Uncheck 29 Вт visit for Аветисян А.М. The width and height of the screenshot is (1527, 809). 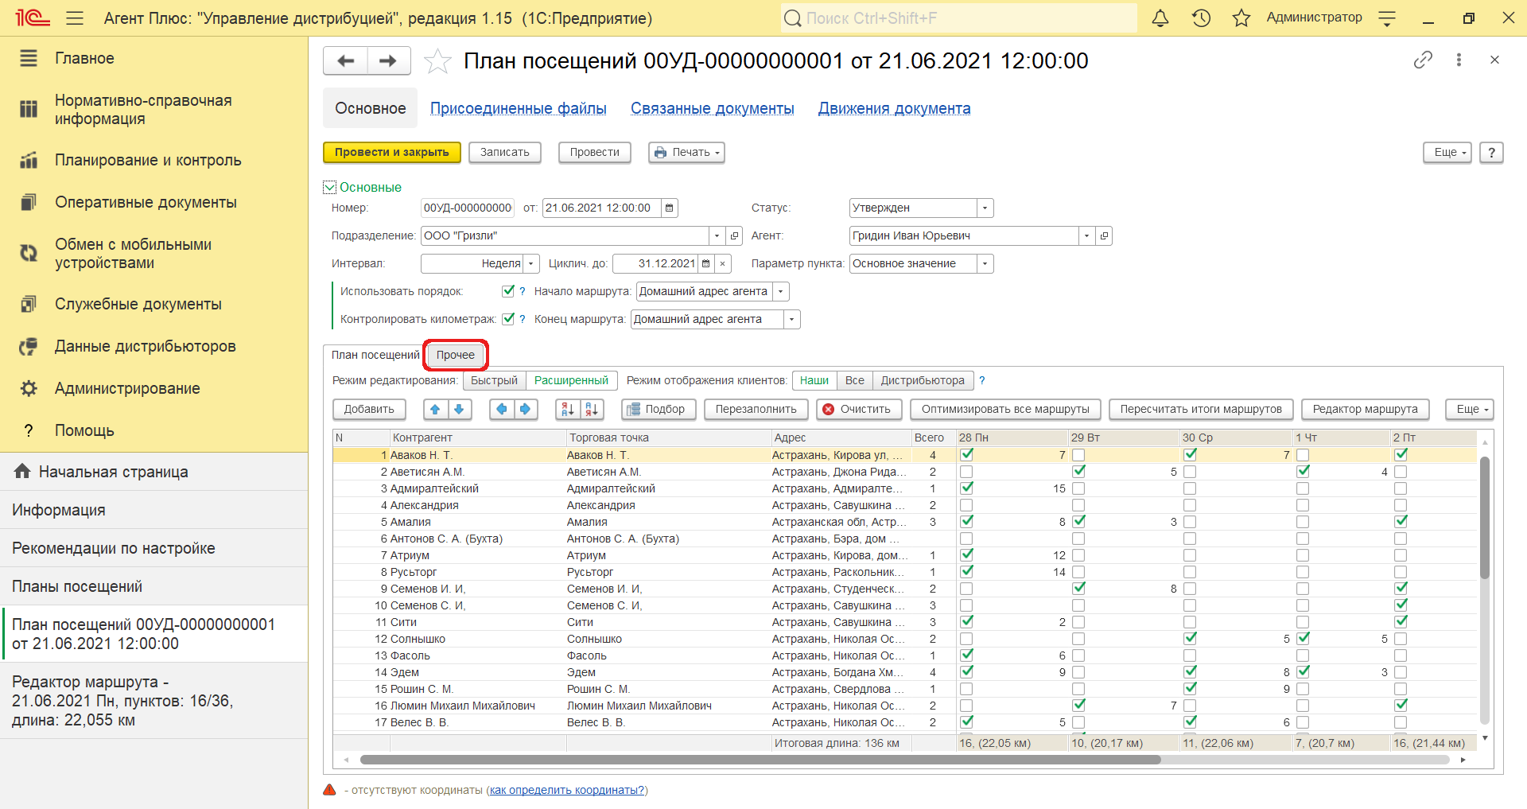(1079, 472)
